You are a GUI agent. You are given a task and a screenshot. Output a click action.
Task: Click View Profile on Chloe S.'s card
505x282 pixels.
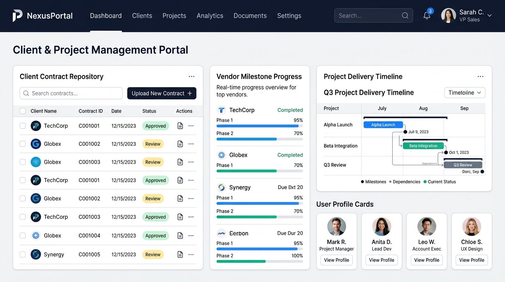472,260
